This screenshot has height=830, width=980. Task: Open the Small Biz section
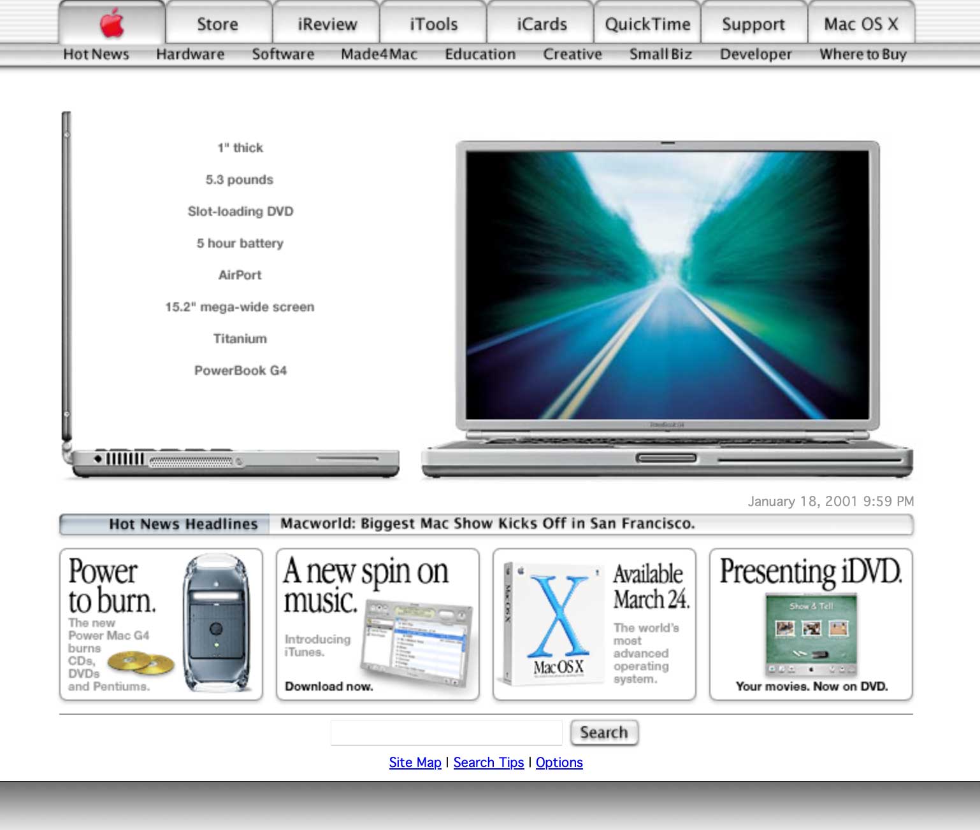coord(661,54)
